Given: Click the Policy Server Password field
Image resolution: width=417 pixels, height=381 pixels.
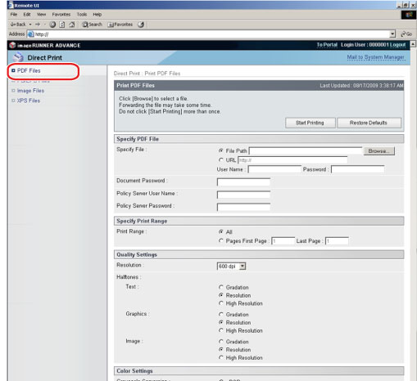Looking at the screenshot, I should [x=243, y=207].
